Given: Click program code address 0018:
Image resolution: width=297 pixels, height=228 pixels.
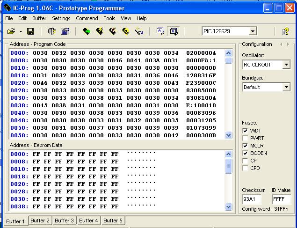Looking at the screenshot, I should [19, 75].
